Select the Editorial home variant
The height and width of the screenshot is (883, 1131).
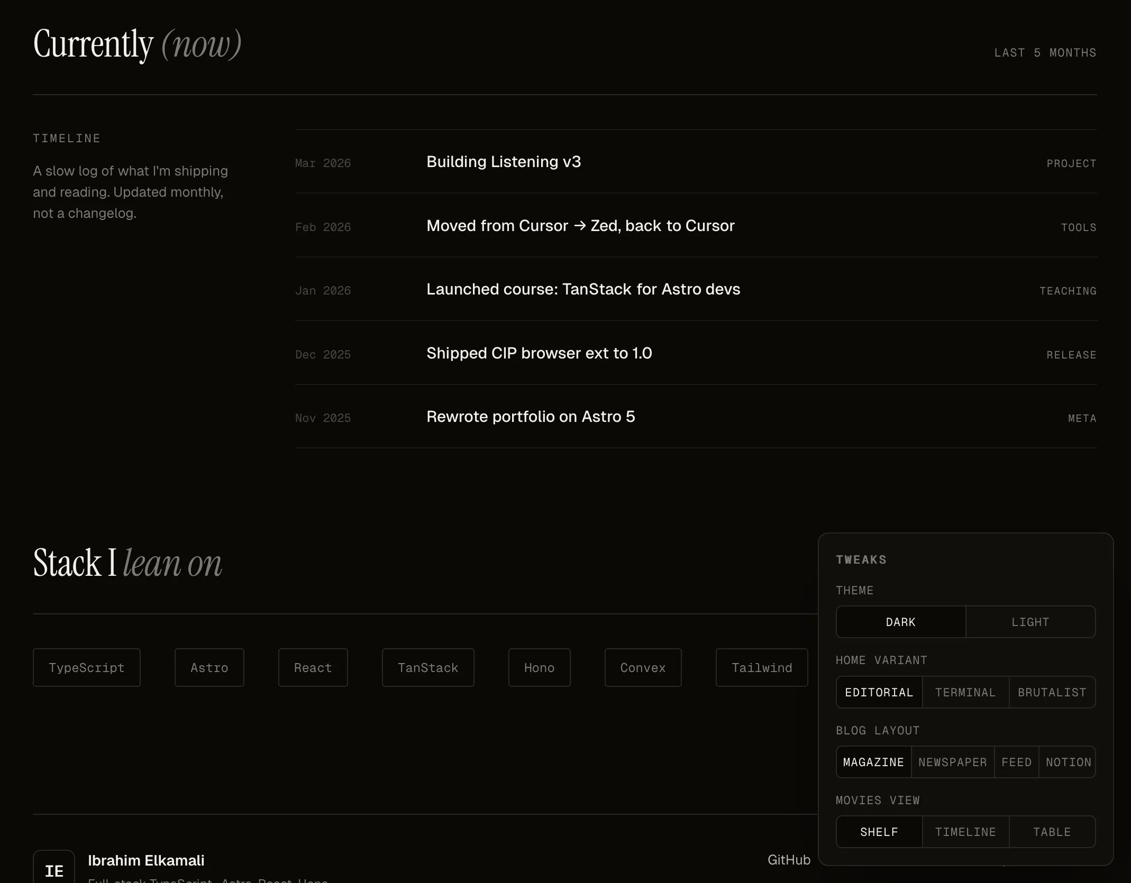point(879,692)
